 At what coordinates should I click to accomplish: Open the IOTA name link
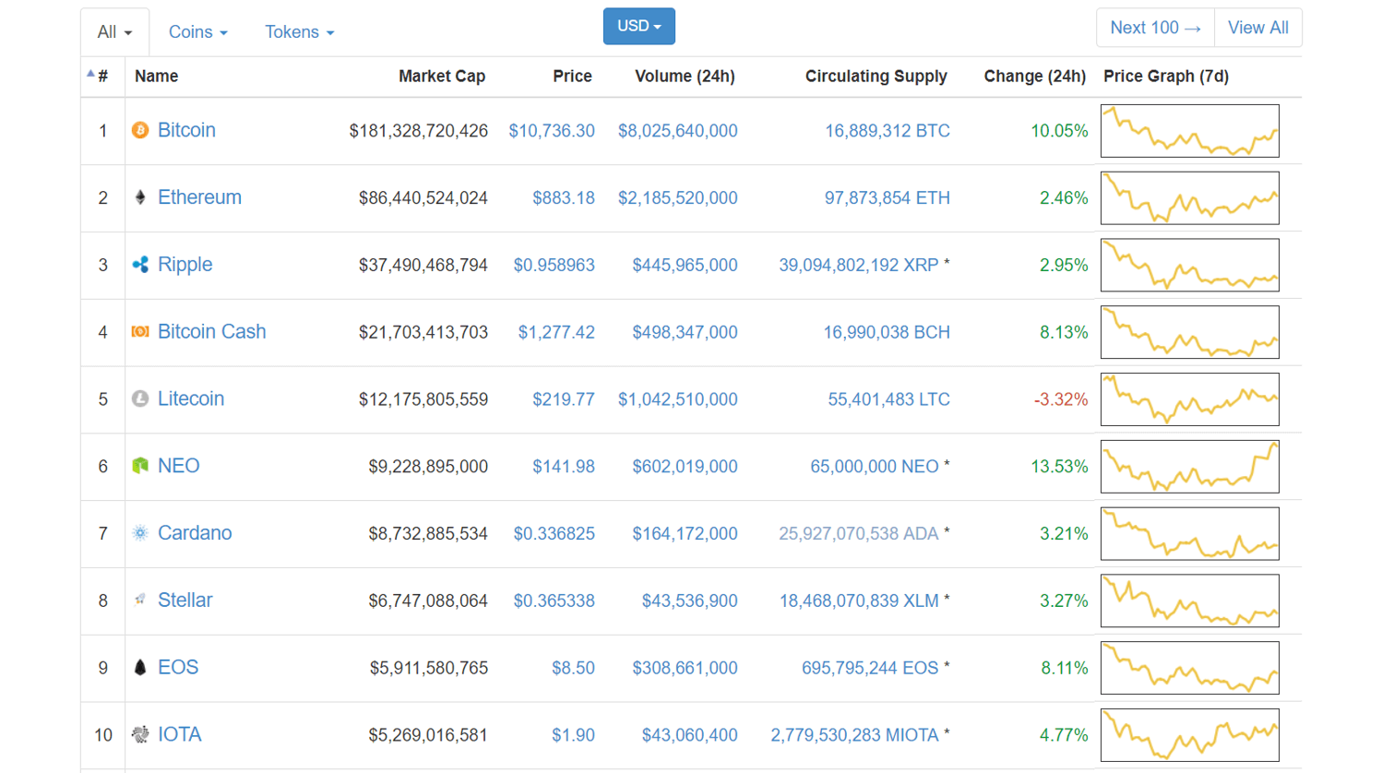click(179, 734)
